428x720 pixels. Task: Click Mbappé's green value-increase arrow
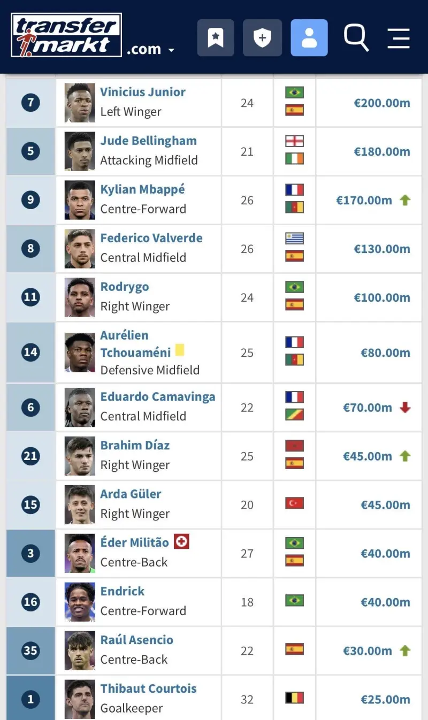click(405, 201)
